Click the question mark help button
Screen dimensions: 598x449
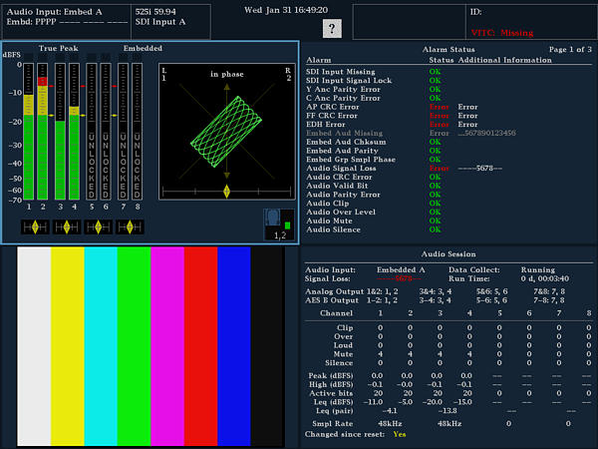click(333, 29)
